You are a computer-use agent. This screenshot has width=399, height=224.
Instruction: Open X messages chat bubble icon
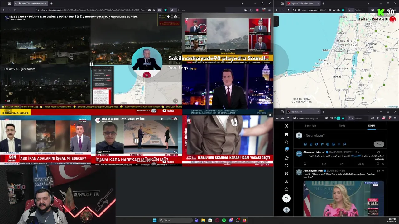pos(286,166)
